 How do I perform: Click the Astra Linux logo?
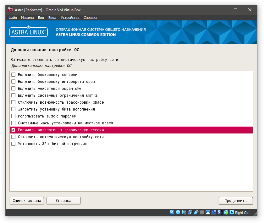(29, 31)
